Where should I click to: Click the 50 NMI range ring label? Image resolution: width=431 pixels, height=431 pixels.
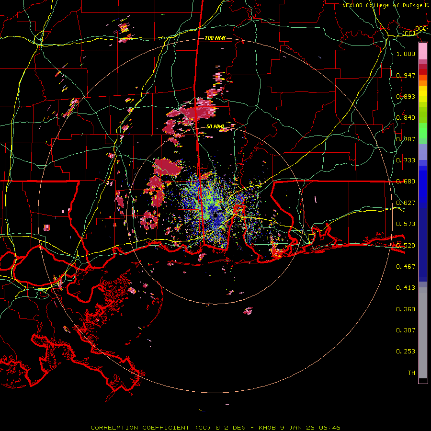215,126
